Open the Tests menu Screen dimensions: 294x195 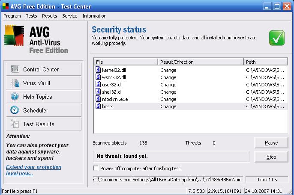31,16
